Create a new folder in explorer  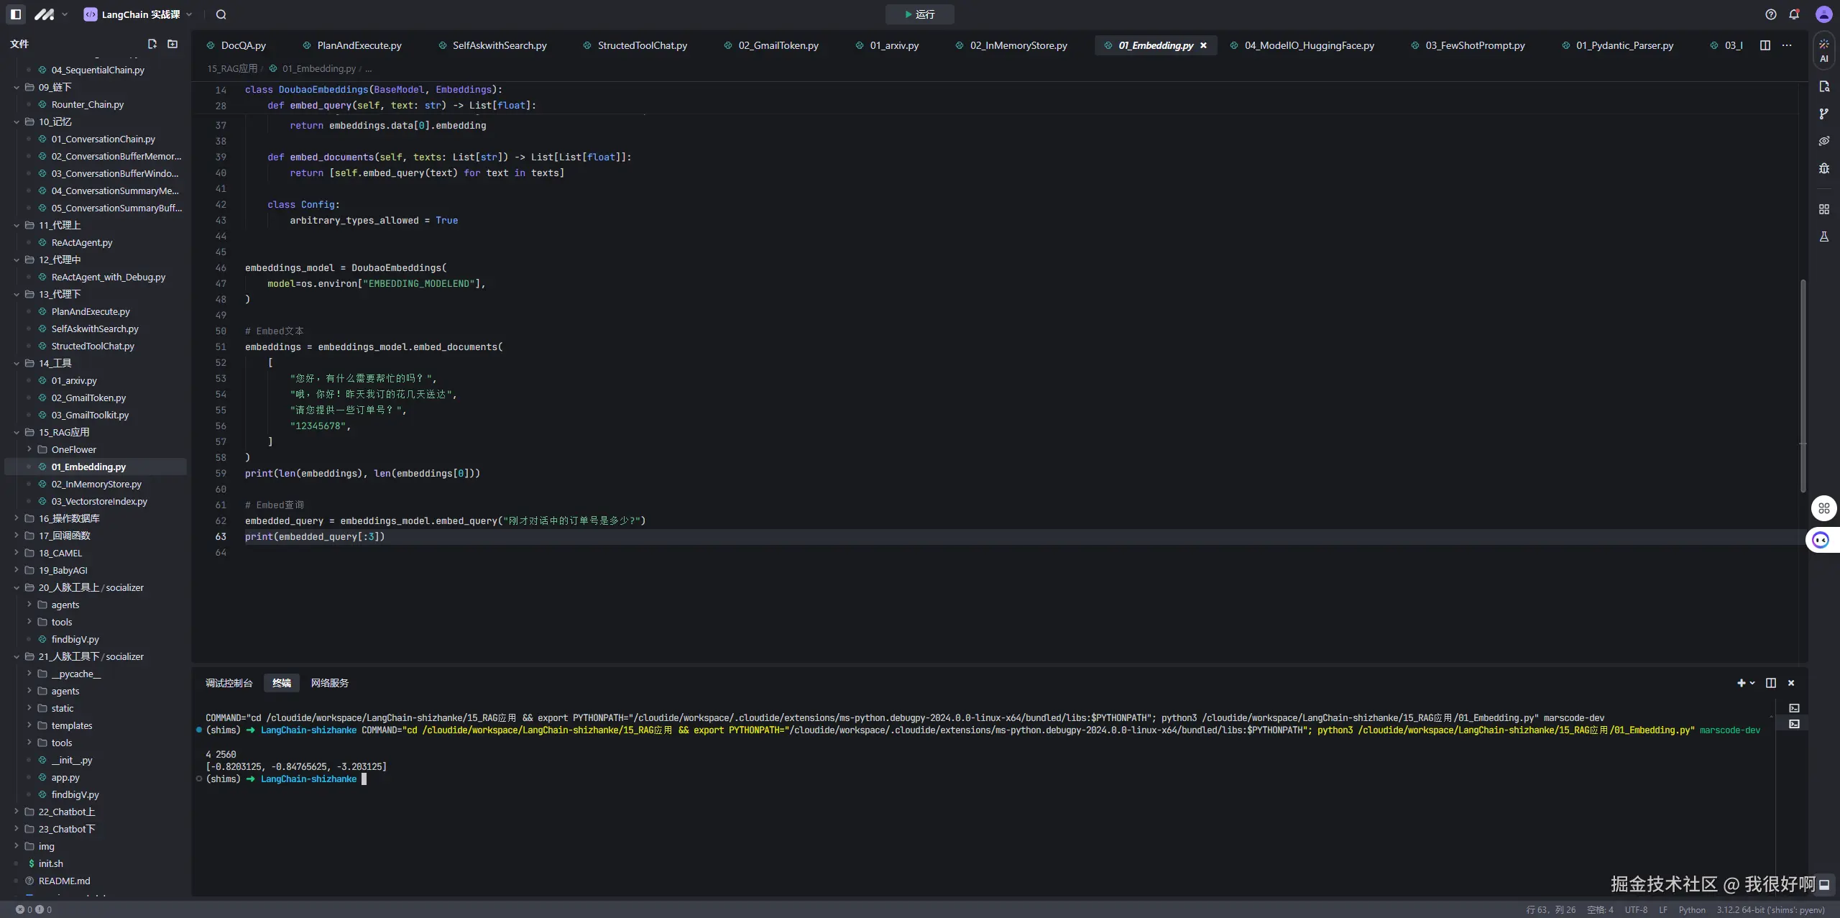172,45
